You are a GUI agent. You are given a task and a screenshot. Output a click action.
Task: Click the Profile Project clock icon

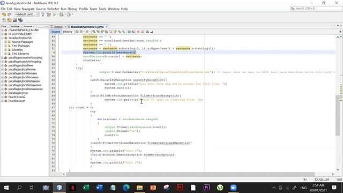pos(69,14)
